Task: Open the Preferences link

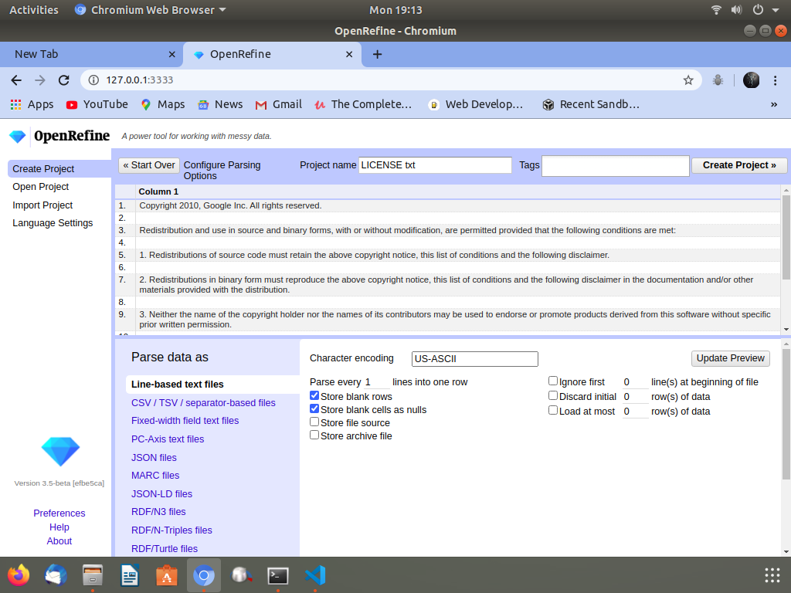Action: [x=59, y=513]
